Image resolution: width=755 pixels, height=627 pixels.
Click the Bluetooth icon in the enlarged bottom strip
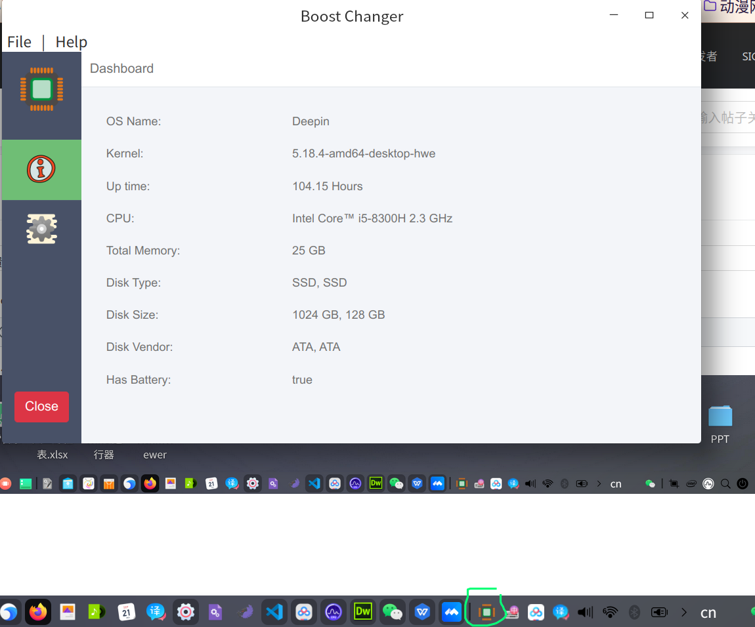tap(635, 612)
